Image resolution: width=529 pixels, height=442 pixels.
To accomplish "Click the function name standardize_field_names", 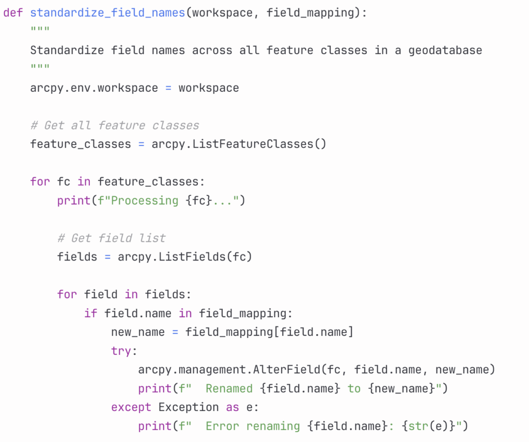I will 107,13.
